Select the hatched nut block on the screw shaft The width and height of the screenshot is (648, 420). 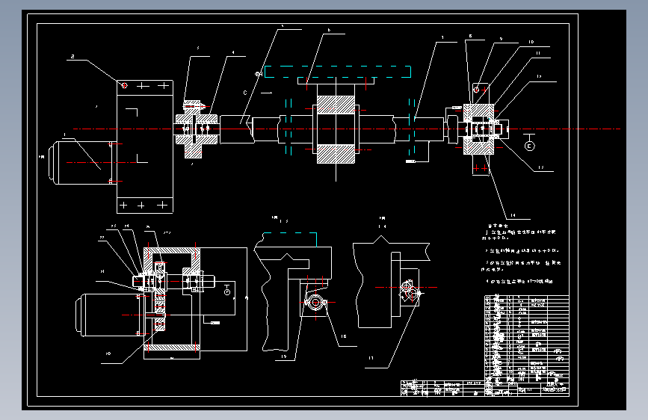coord(336,130)
